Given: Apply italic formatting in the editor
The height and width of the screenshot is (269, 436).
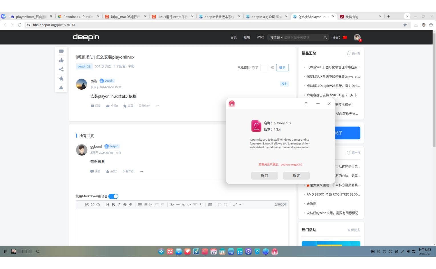Looking at the screenshot, I should pos(119,205).
